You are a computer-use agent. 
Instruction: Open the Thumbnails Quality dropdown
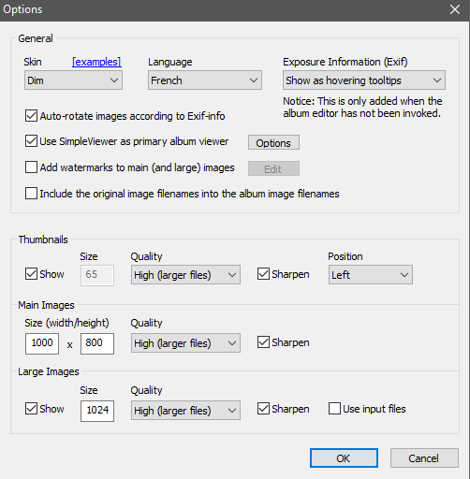185,275
